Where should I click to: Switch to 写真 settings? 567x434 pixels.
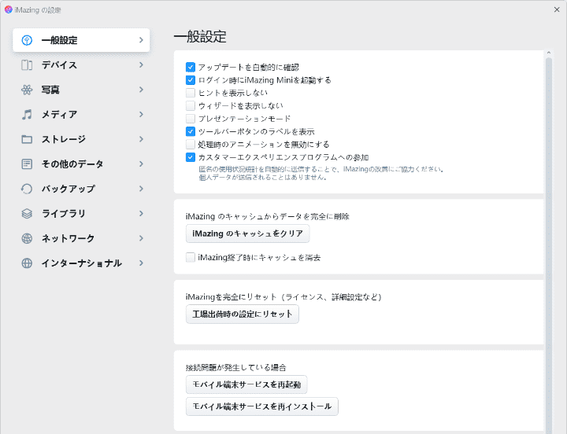click(81, 90)
